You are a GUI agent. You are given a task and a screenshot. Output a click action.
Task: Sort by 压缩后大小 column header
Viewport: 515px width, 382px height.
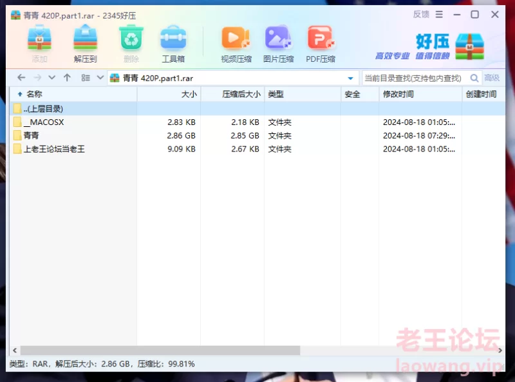(232, 94)
